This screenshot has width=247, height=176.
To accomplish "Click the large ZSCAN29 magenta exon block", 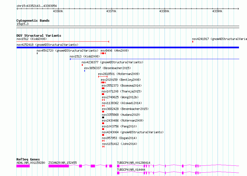I will (x=59, y=166).
